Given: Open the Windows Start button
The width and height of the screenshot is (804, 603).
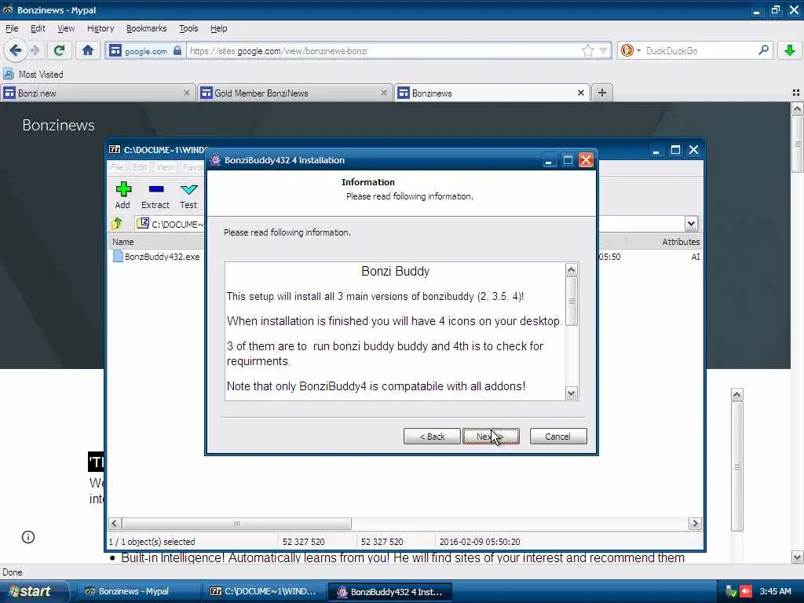Looking at the screenshot, I should tap(34, 591).
